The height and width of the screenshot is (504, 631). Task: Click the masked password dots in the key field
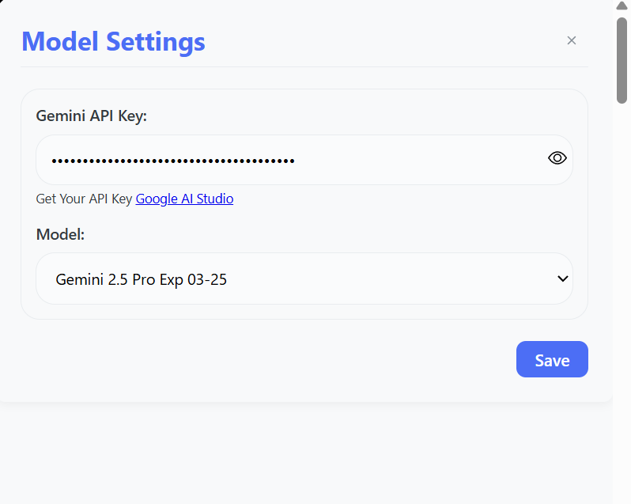tap(173, 161)
